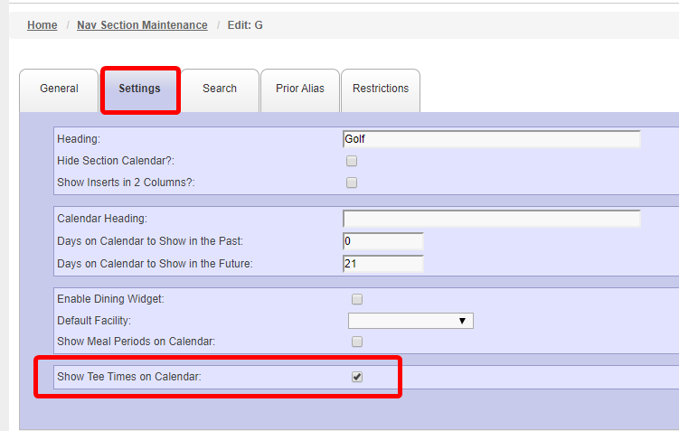Toggle Show Meal Periods on Calendar
679x431 pixels.
[357, 342]
